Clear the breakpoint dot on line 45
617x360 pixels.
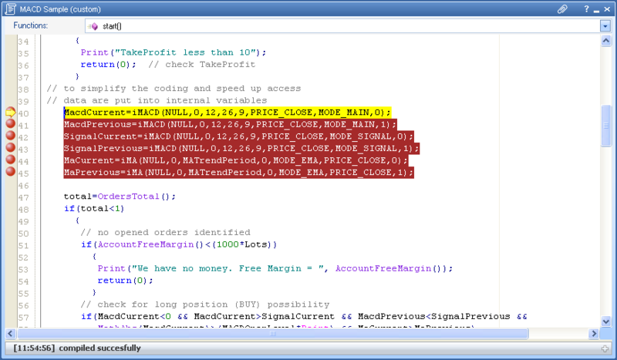point(11,172)
